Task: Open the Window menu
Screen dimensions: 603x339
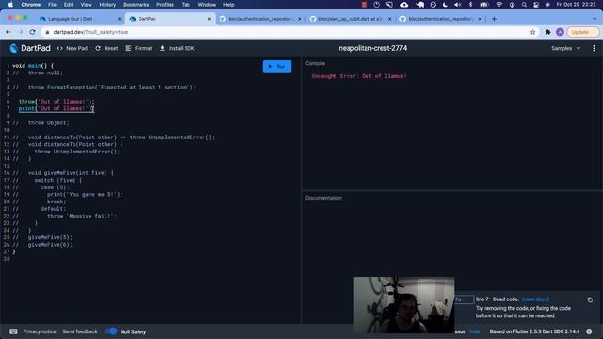Action: (206, 5)
